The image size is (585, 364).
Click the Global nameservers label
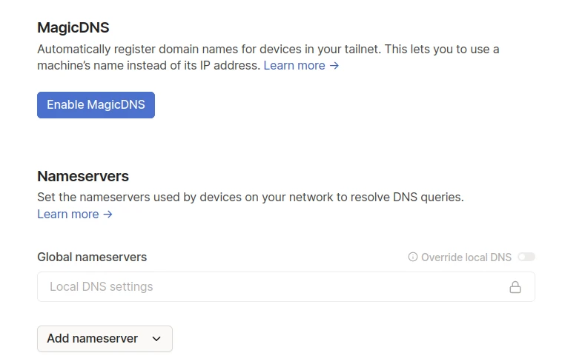pyautogui.click(x=92, y=257)
